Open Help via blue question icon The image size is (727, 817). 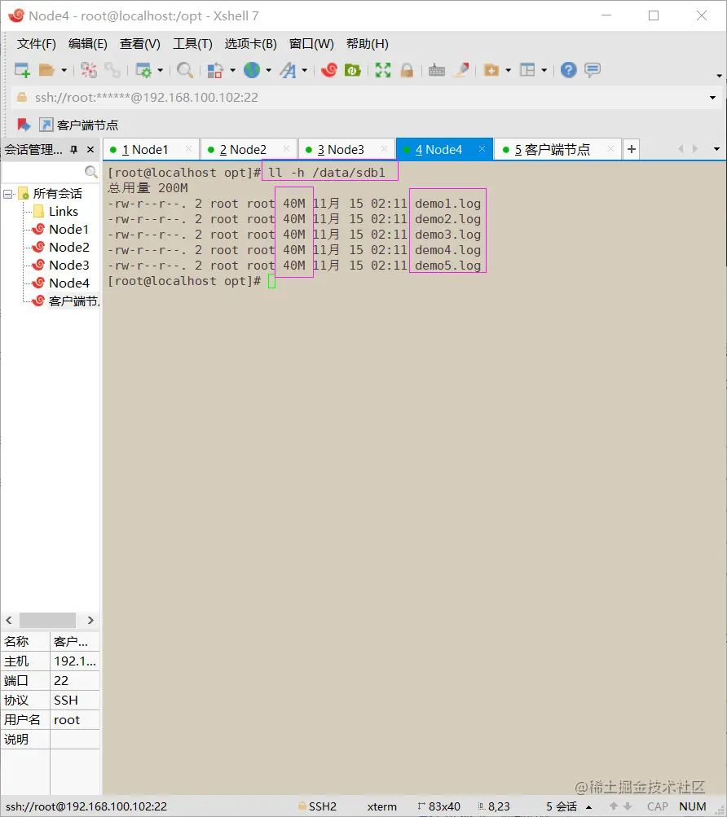click(568, 70)
